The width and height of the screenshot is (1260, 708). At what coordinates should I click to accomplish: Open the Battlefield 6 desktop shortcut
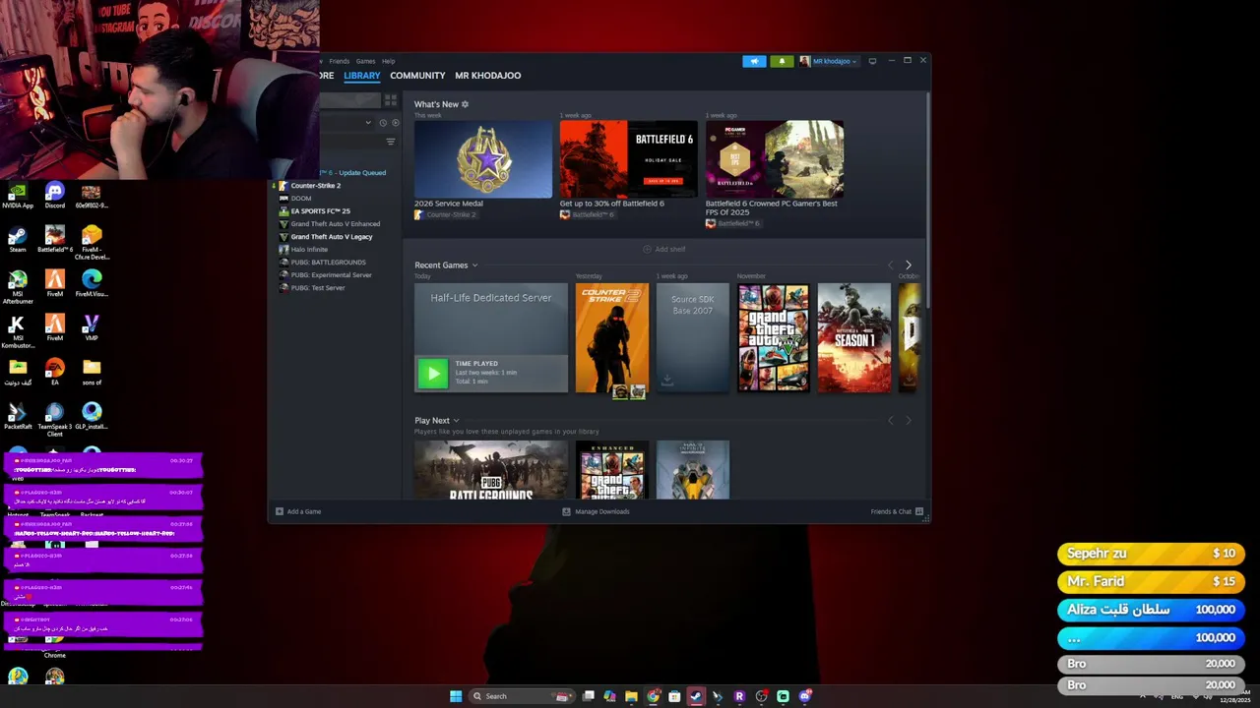pyautogui.click(x=55, y=240)
